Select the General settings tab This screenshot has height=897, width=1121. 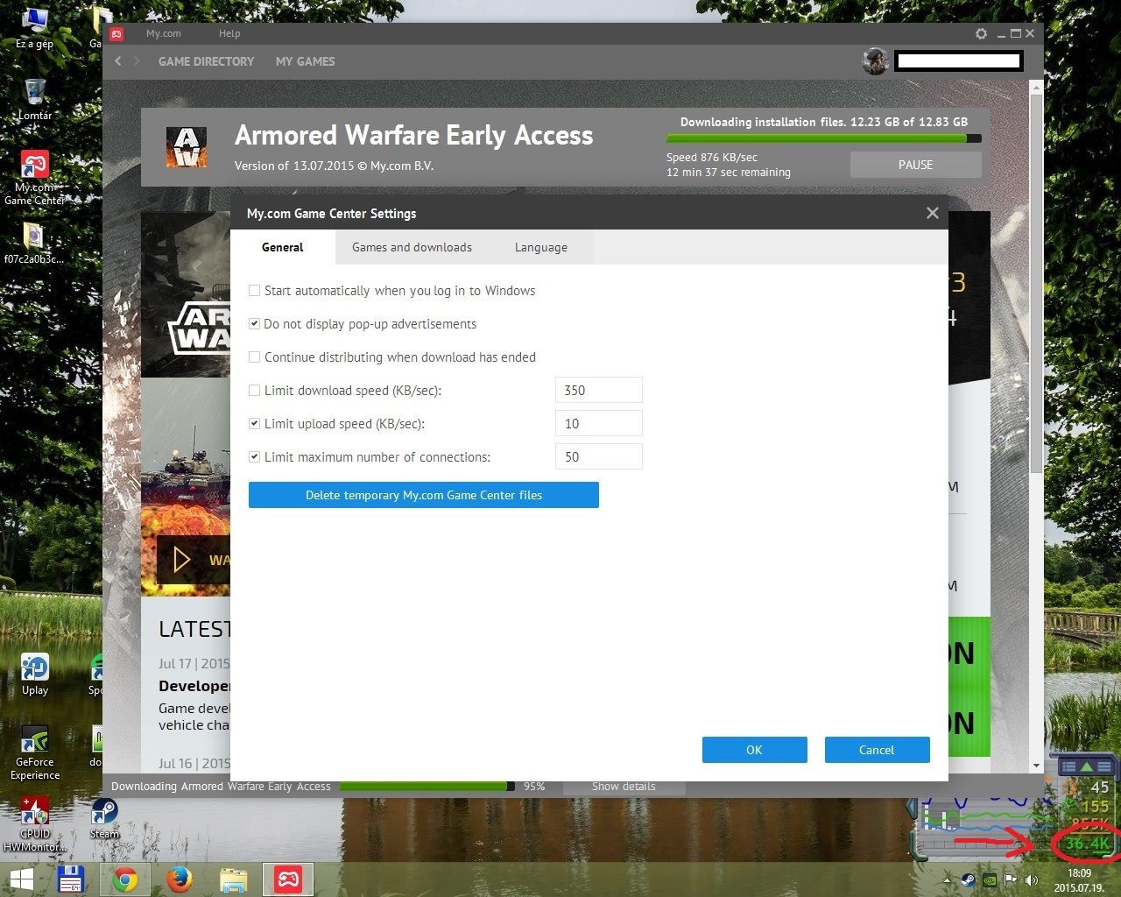tap(282, 247)
